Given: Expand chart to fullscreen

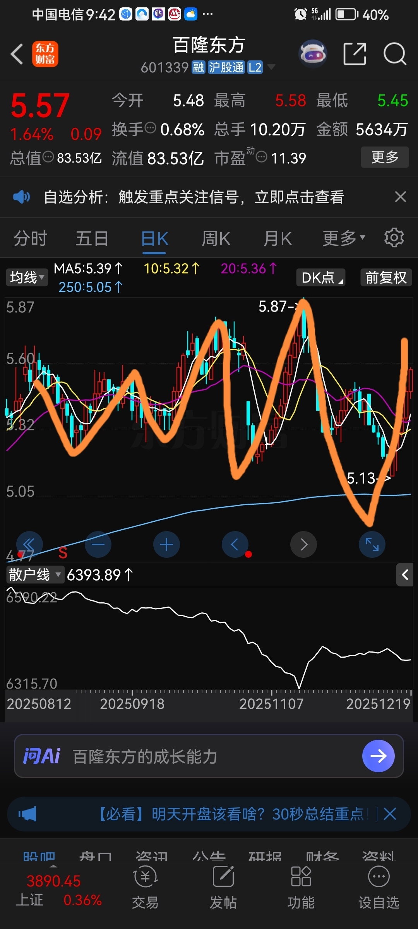Looking at the screenshot, I should coord(372,545).
